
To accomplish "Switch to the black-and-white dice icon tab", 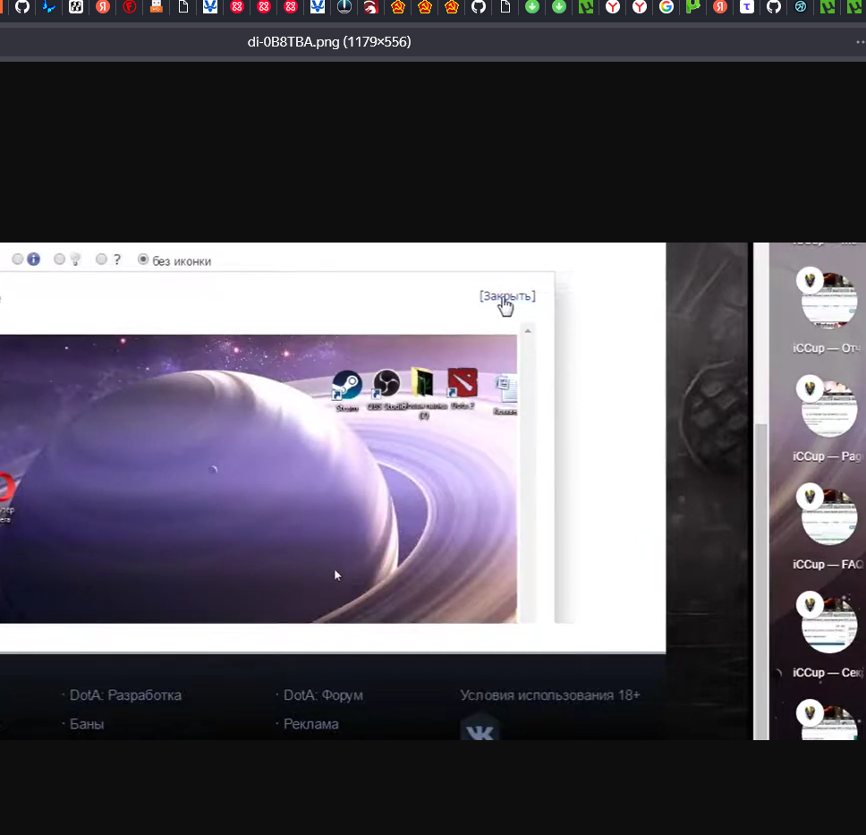I will point(76,6).
